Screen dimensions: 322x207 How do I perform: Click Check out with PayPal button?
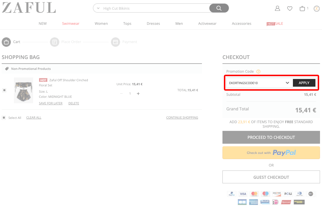[x=271, y=153]
